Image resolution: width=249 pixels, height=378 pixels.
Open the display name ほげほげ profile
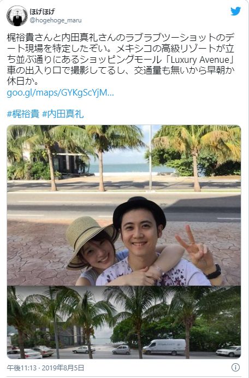(x=43, y=11)
